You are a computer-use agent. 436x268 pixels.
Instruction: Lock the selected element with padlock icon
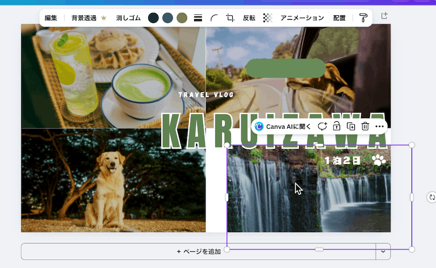click(336, 127)
